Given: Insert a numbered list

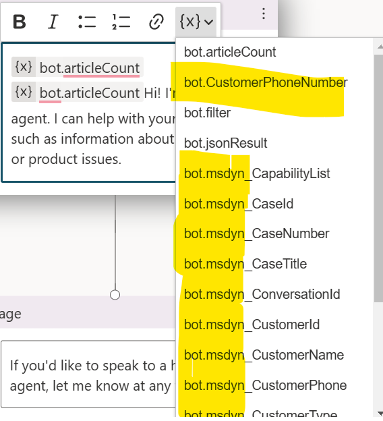Looking at the screenshot, I should (121, 22).
